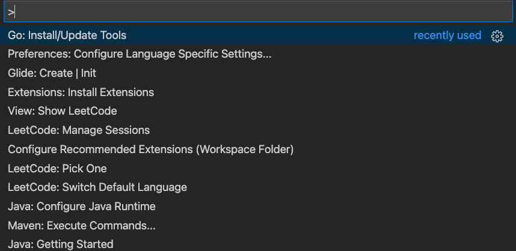
Task: Open Extensions: Install Extensions
Action: tap(81, 92)
